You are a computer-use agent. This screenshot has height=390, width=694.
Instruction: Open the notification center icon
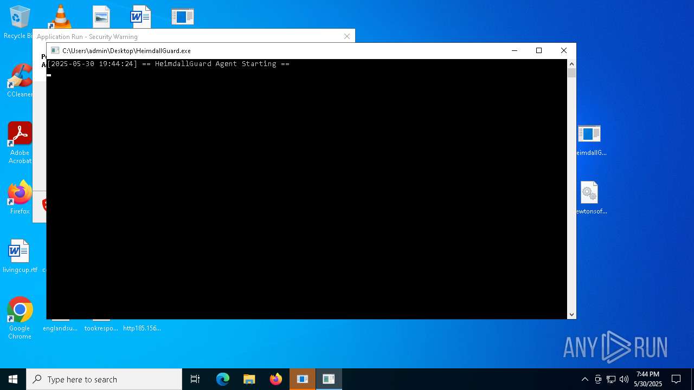676,379
